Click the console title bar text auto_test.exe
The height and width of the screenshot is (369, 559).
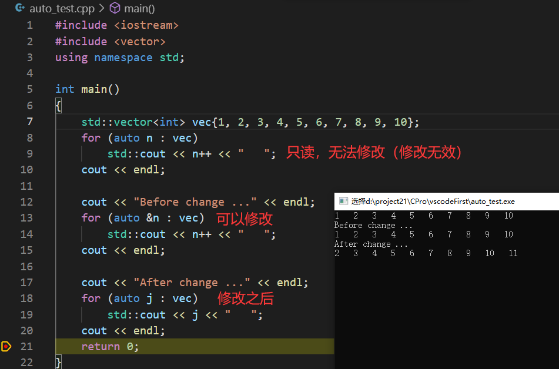click(x=433, y=202)
